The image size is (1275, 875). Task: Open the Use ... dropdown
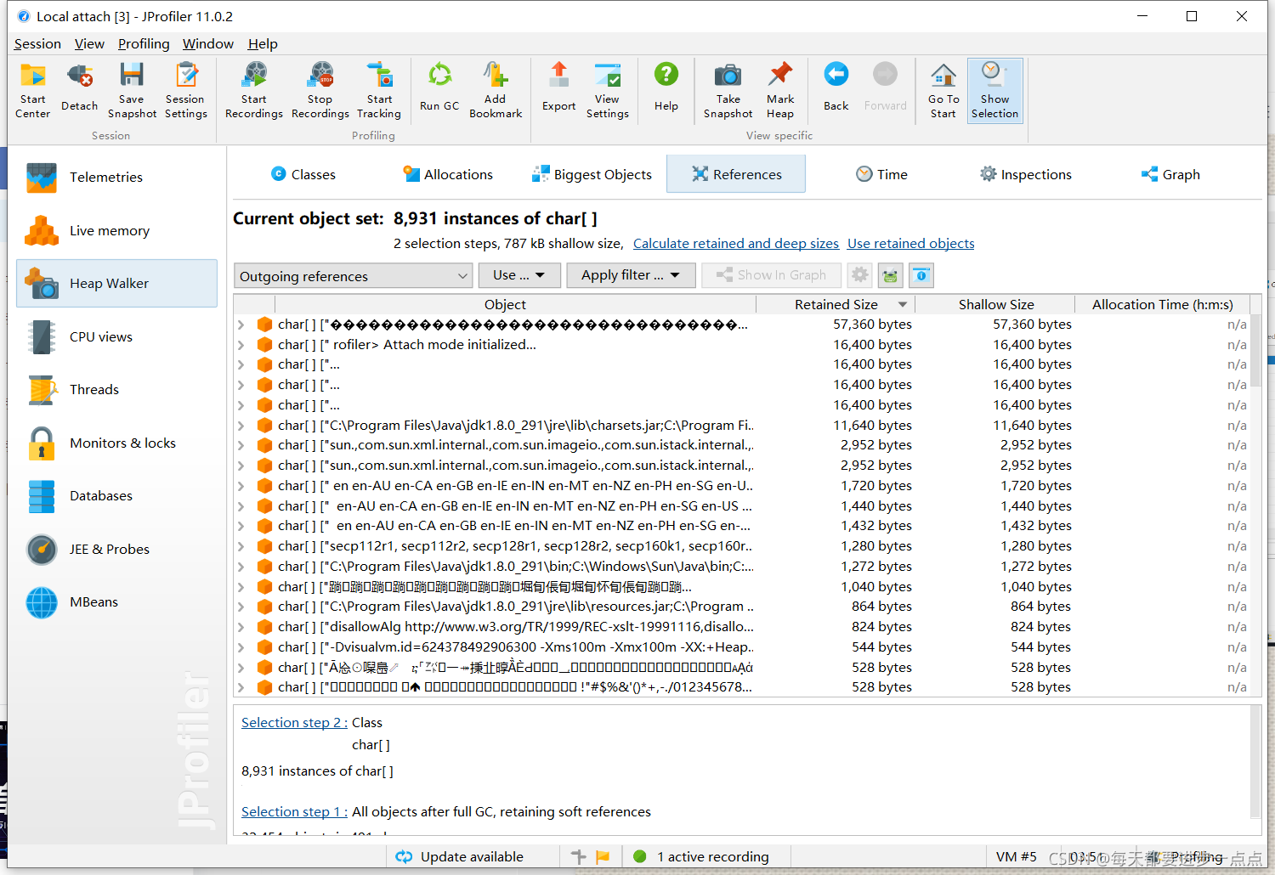point(518,275)
